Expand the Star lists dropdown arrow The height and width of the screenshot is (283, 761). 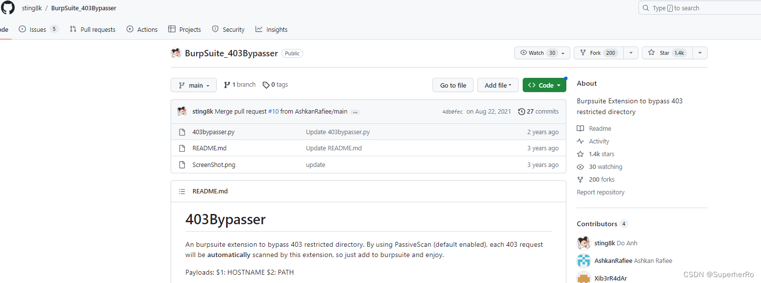click(x=700, y=53)
